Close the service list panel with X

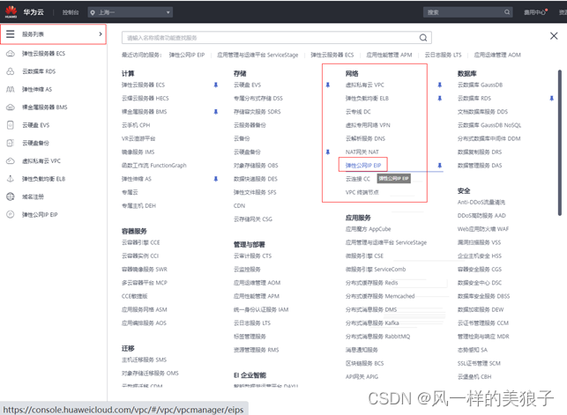tap(554, 36)
